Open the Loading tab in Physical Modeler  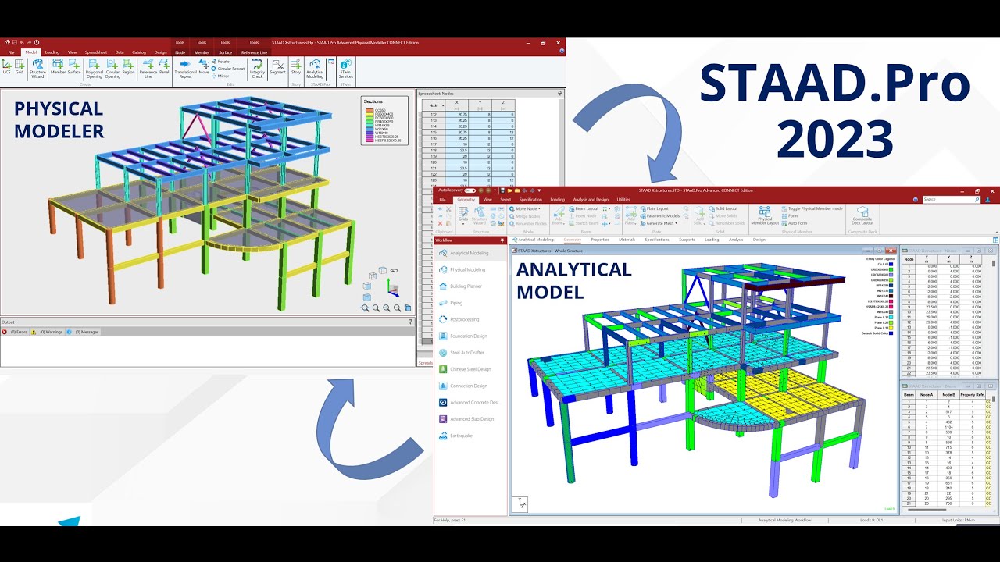(52, 52)
